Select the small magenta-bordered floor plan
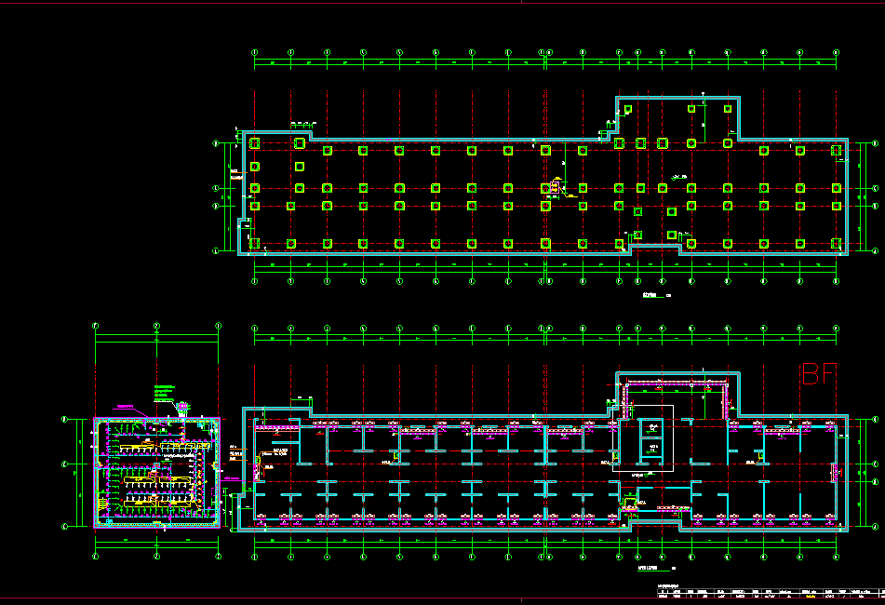Image resolution: width=885 pixels, height=605 pixels. coord(156,473)
